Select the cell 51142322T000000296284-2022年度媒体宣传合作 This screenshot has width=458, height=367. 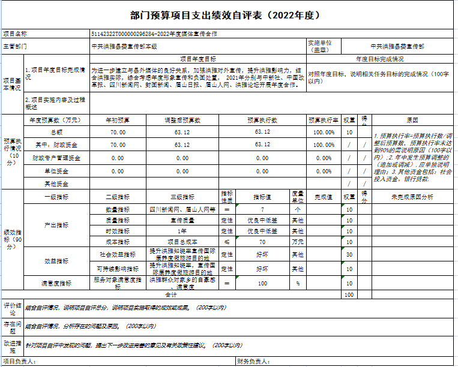pyautogui.click(x=271, y=34)
